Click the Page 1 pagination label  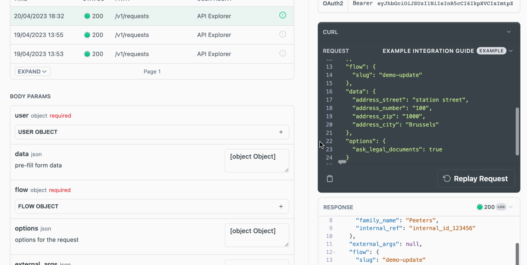click(152, 72)
